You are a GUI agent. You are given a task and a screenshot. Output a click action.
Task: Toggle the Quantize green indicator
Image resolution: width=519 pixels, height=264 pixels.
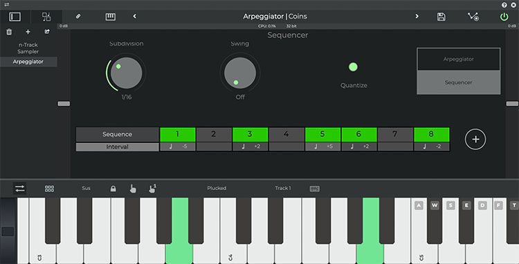coord(353,67)
